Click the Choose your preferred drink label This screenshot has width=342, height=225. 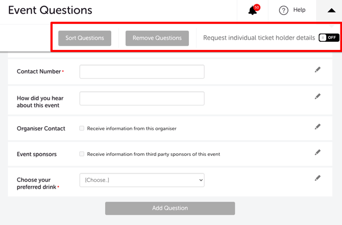pyautogui.click(x=37, y=183)
